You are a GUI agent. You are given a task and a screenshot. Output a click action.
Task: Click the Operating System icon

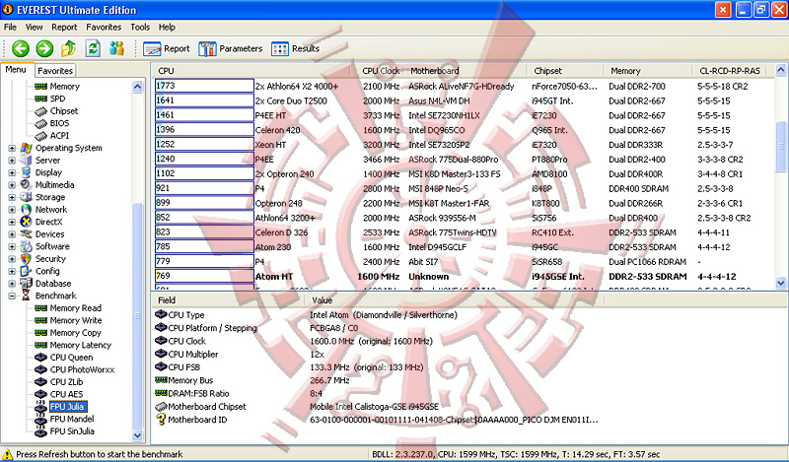pyautogui.click(x=27, y=148)
